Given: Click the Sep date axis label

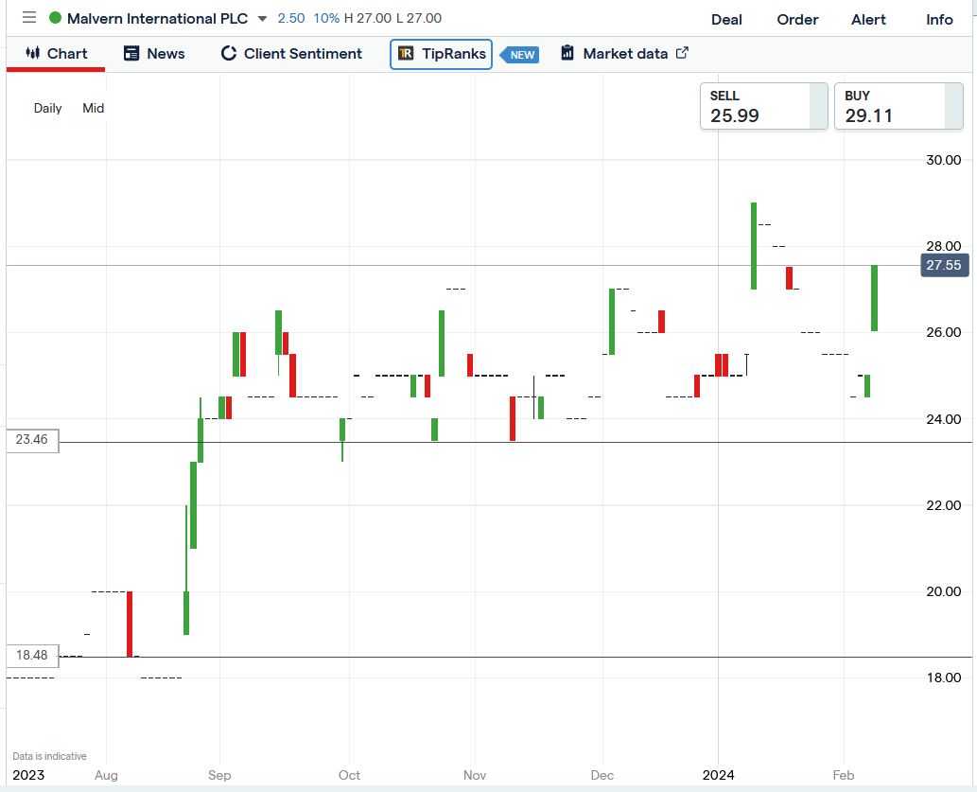Looking at the screenshot, I should click(219, 775).
